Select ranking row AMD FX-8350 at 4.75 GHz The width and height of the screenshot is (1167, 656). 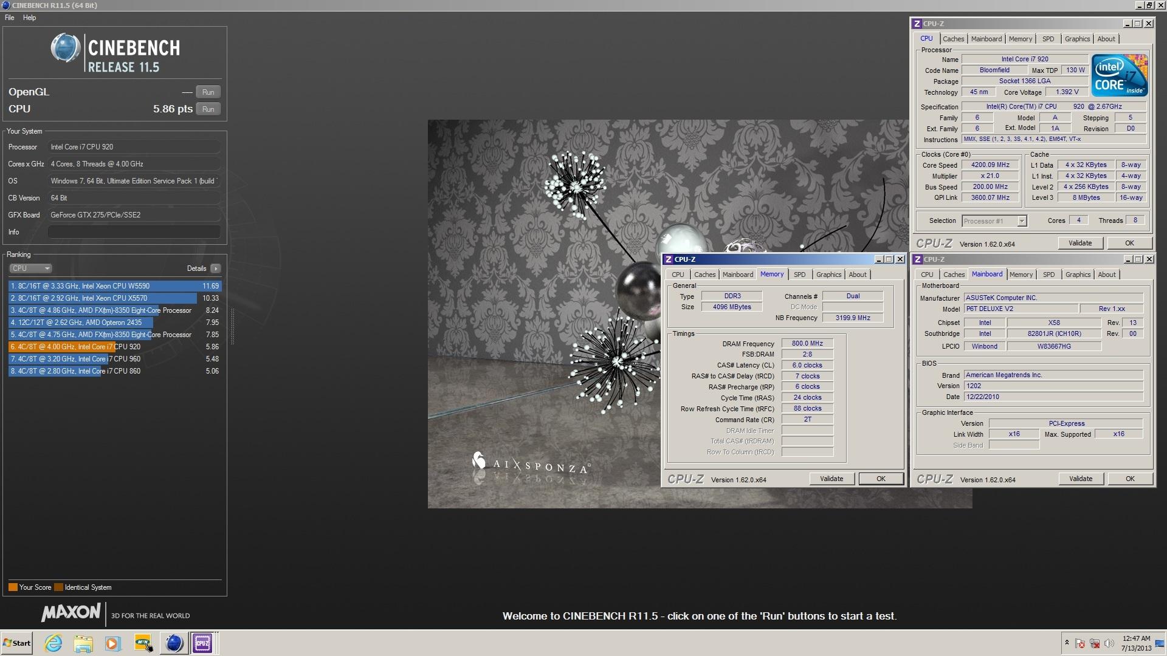pyautogui.click(x=115, y=335)
